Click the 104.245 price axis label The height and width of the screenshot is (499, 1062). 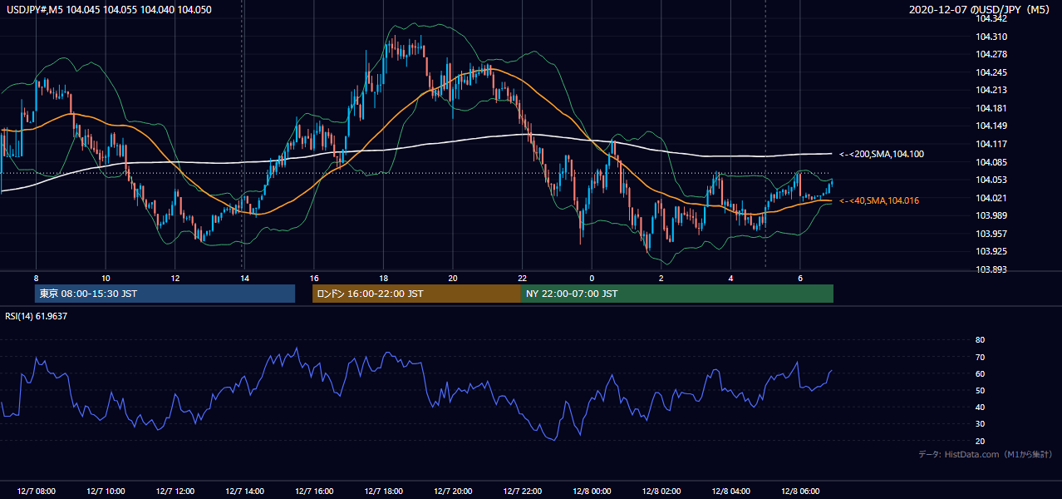point(991,72)
